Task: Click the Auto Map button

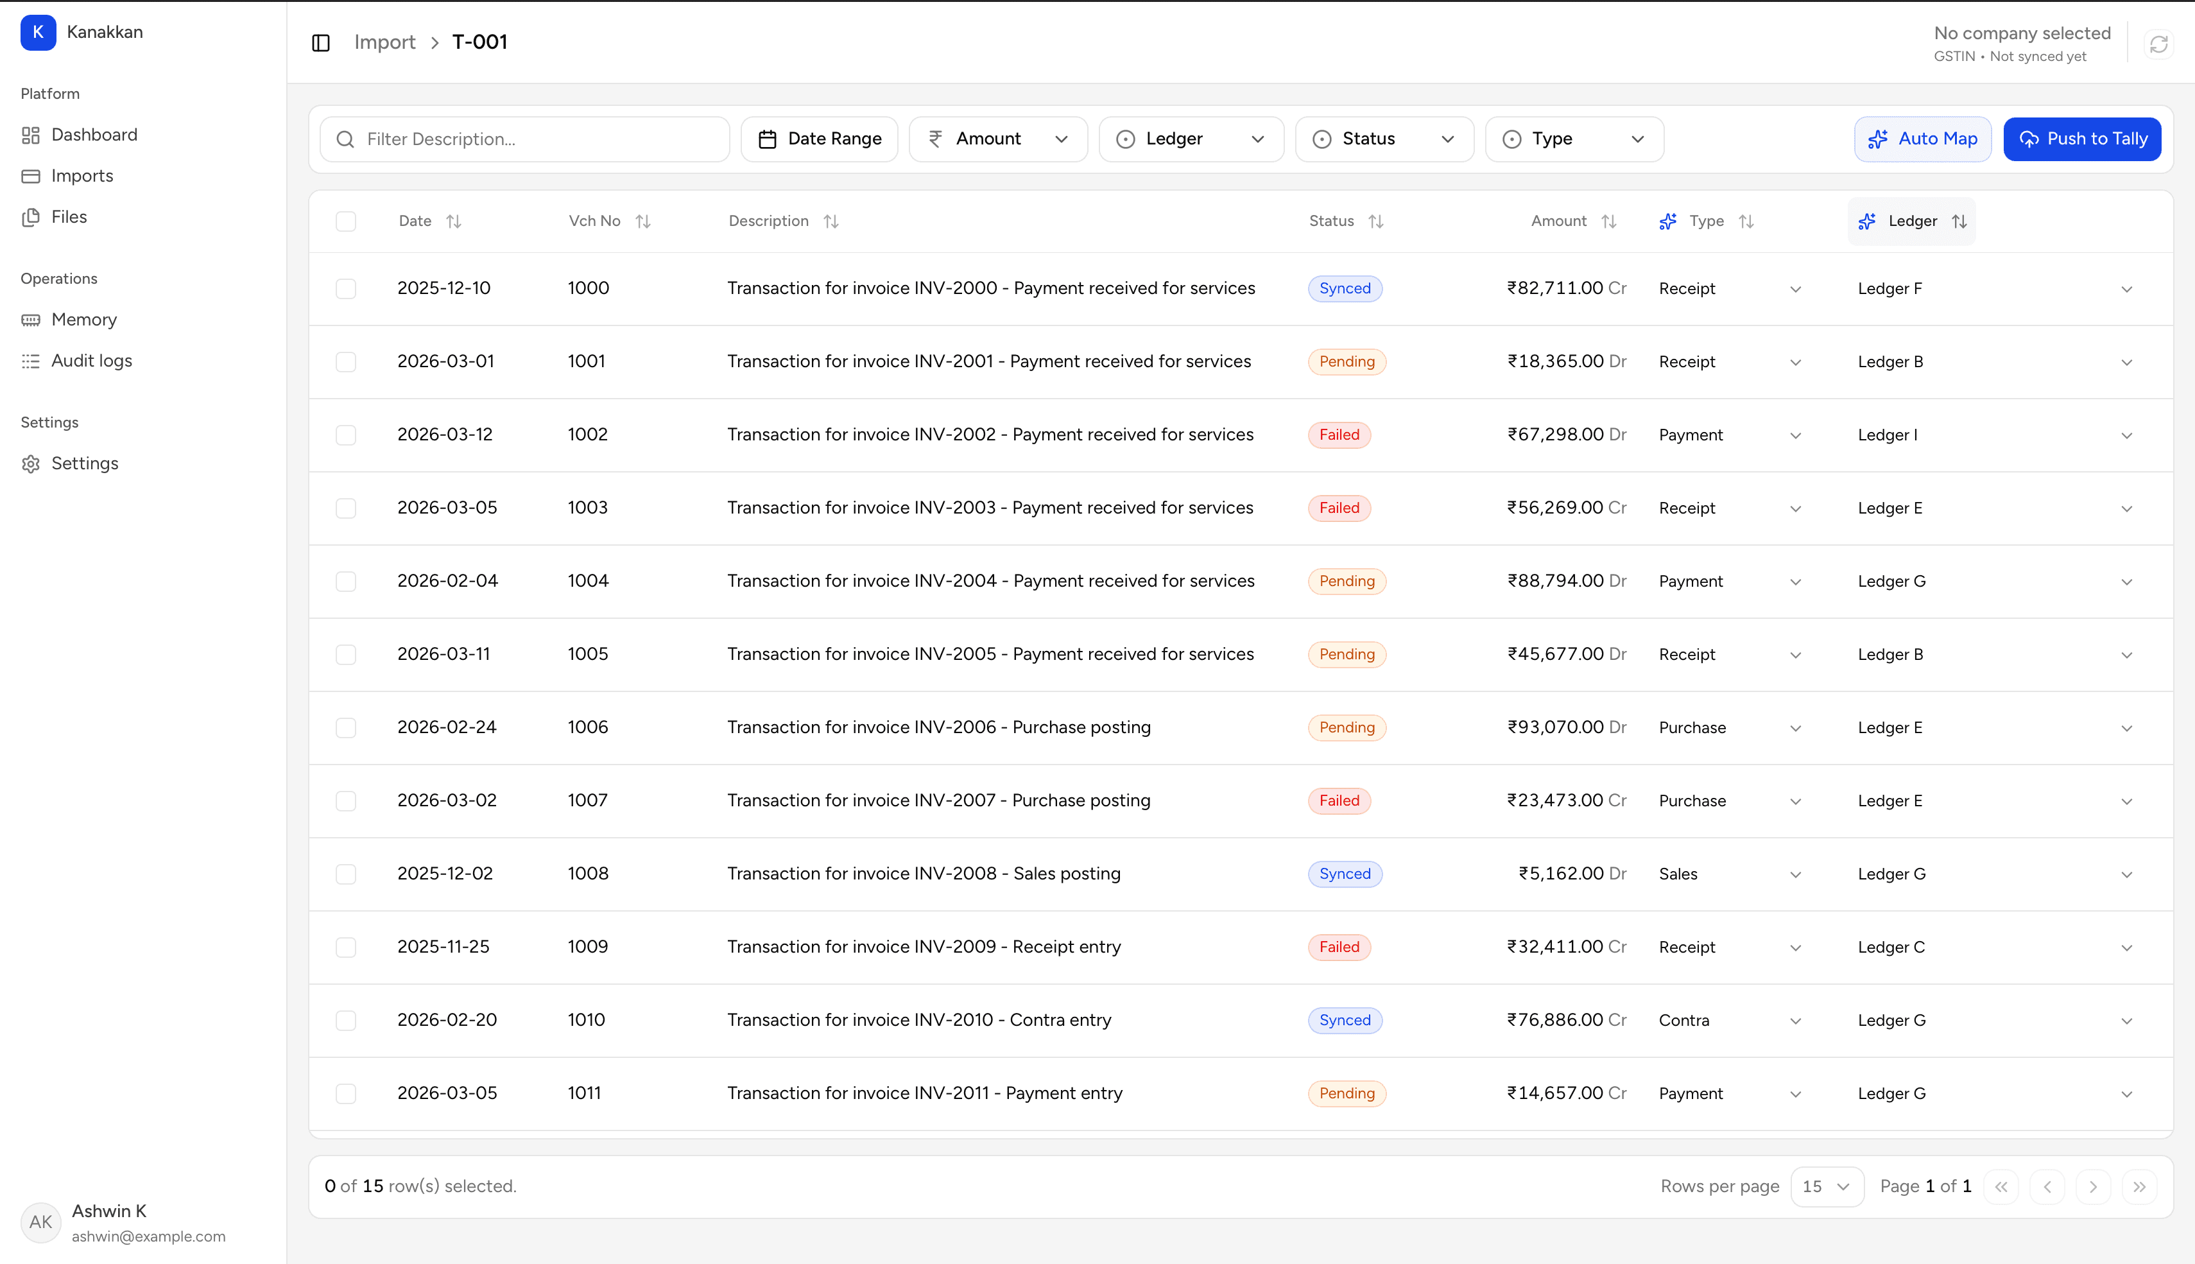Action: (x=1922, y=139)
